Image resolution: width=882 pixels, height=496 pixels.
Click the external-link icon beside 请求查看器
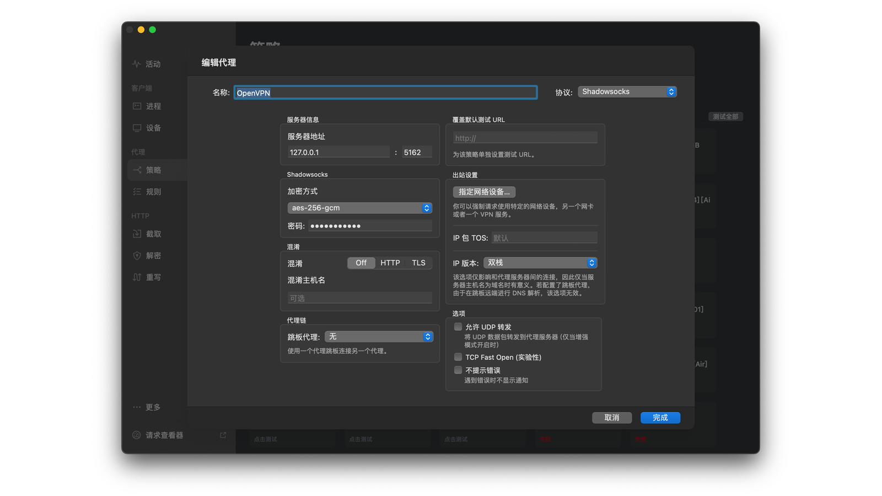[223, 435]
